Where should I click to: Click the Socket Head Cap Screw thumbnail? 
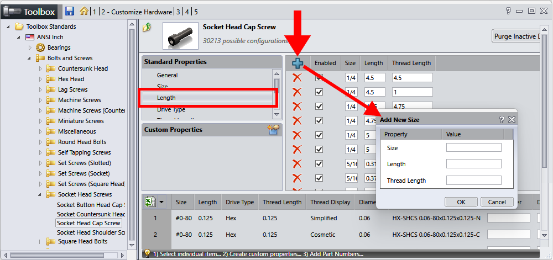click(180, 36)
